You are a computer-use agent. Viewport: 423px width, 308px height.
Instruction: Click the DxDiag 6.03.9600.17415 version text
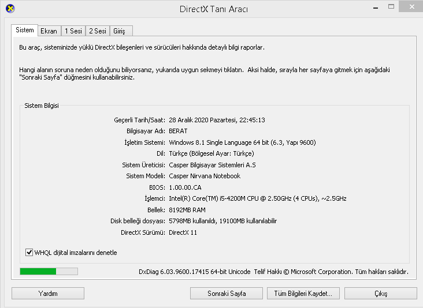click(x=195, y=272)
